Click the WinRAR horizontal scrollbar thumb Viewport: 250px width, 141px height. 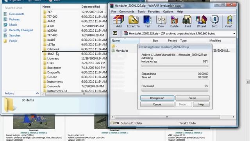pos(167,117)
